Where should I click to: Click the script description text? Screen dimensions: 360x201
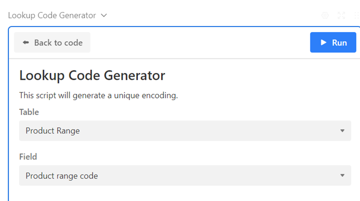[98, 95]
